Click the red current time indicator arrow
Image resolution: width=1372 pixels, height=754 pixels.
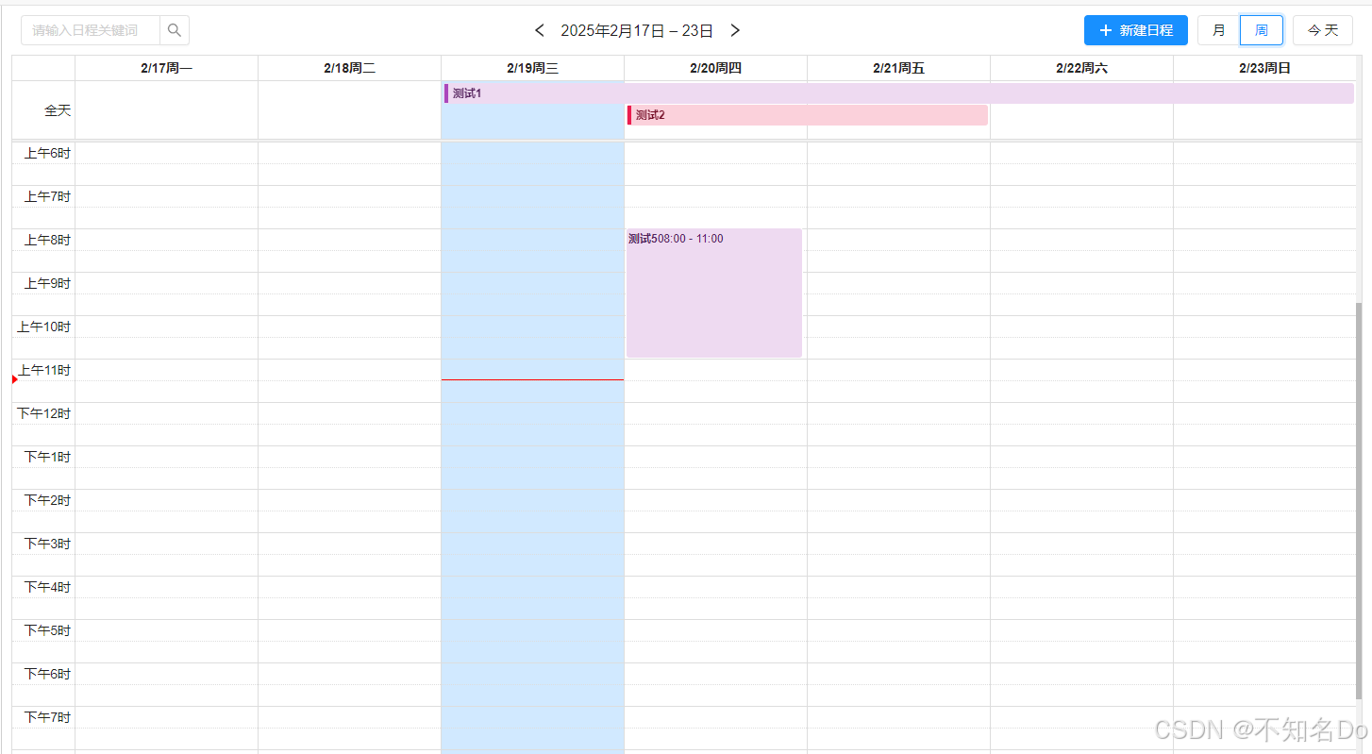[x=13, y=378]
